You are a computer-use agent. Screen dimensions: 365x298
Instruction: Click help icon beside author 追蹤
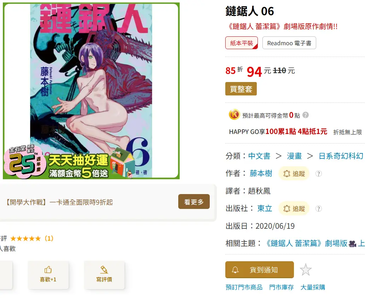[318, 174]
